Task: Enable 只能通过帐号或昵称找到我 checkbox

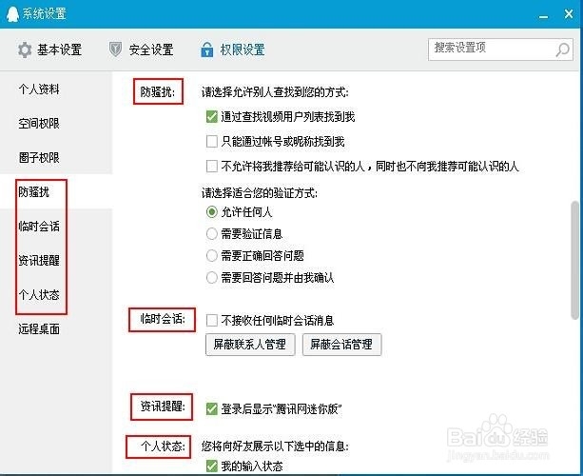Action: (211, 142)
